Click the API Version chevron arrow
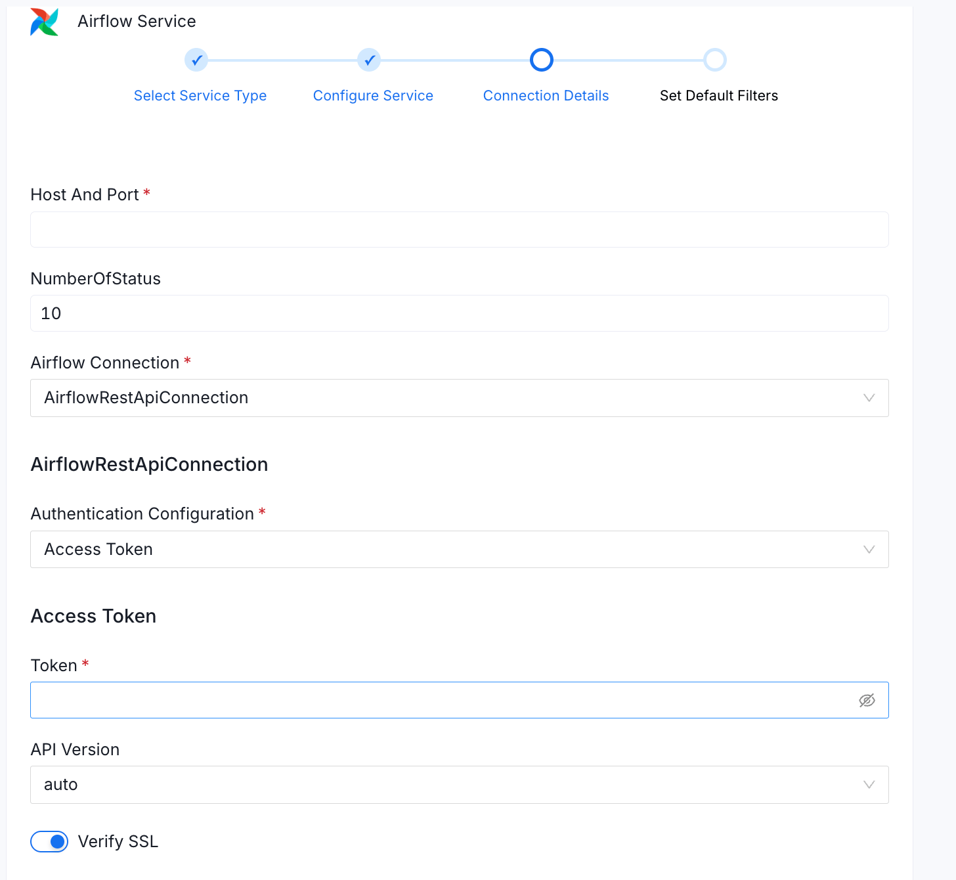 coord(869,785)
